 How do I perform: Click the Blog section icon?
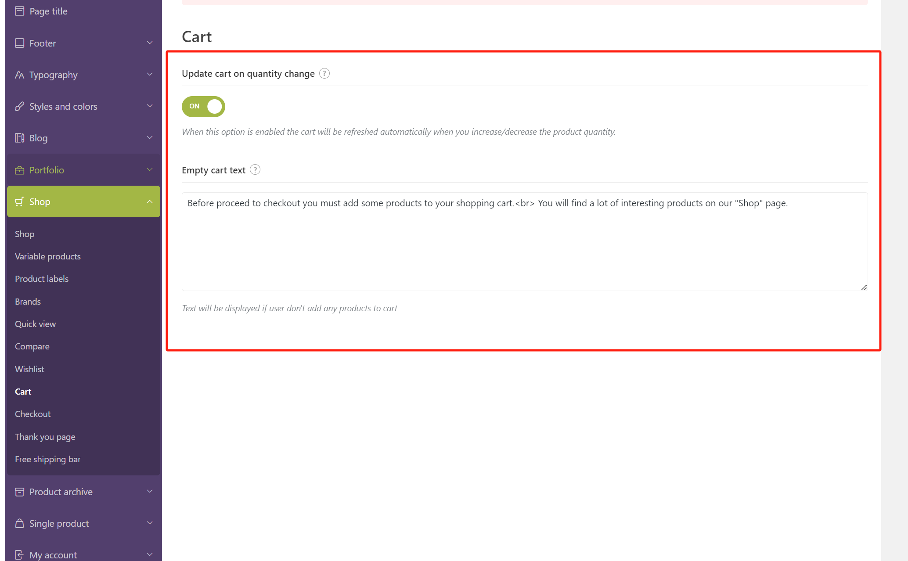tap(19, 138)
